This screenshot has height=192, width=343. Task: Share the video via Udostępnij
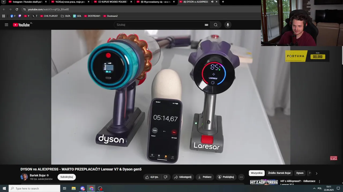(x=183, y=177)
